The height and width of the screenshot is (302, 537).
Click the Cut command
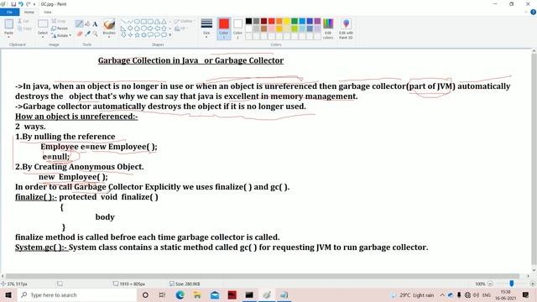[24, 21]
